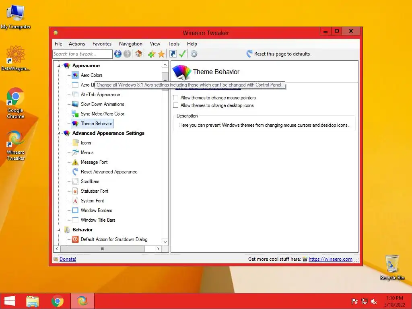The width and height of the screenshot is (412, 309).
Task: Open the Favorites menu
Action: 102,44
